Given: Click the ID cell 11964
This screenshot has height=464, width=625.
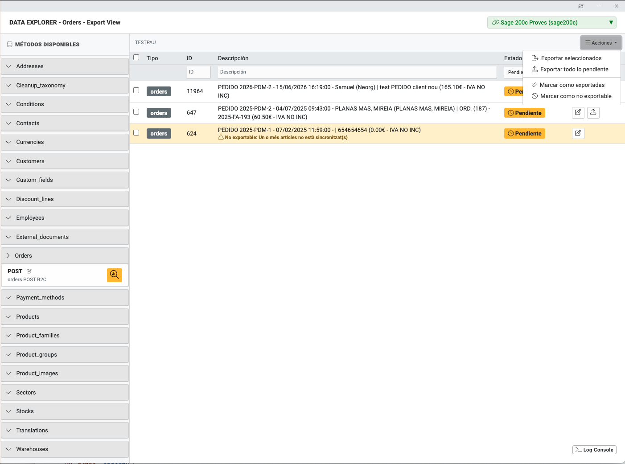Looking at the screenshot, I should pyautogui.click(x=195, y=91).
